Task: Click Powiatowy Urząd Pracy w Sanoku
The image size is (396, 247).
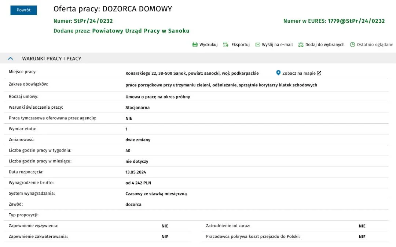Action: tap(141, 31)
